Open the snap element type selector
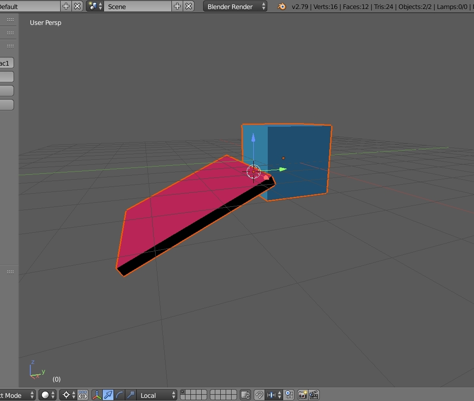This screenshot has height=401, width=474. (x=274, y=395)
